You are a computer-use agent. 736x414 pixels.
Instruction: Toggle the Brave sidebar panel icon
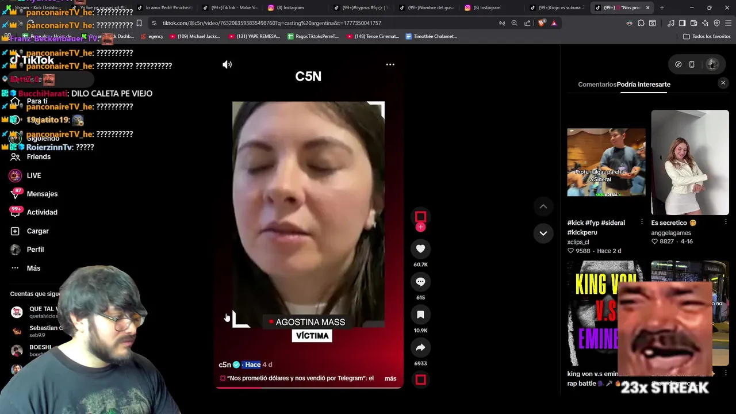pos(682,23)
